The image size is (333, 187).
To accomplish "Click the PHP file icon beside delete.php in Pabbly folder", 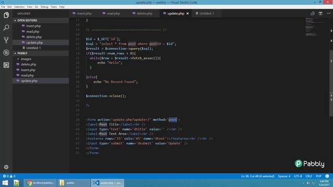I will tap(18, 64).
